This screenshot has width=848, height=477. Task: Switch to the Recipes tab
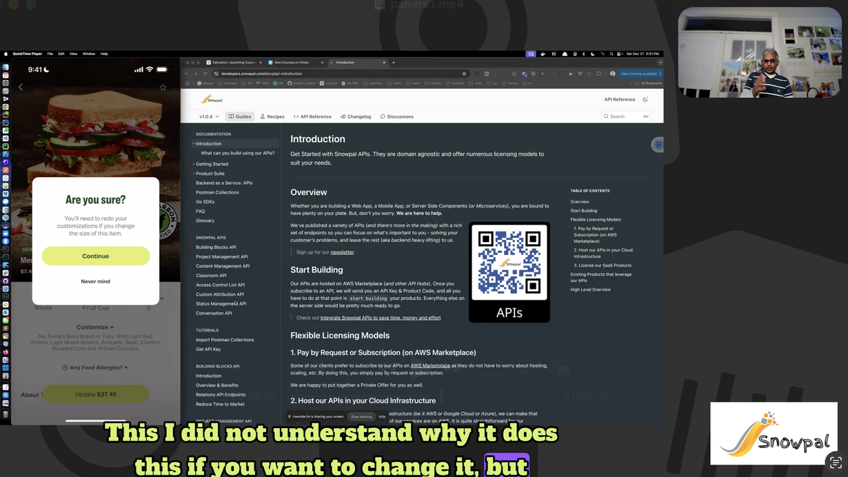coord(272,116)
